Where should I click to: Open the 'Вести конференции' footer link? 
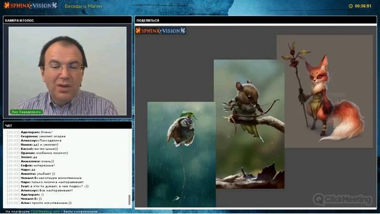click(x=80, y=212)
